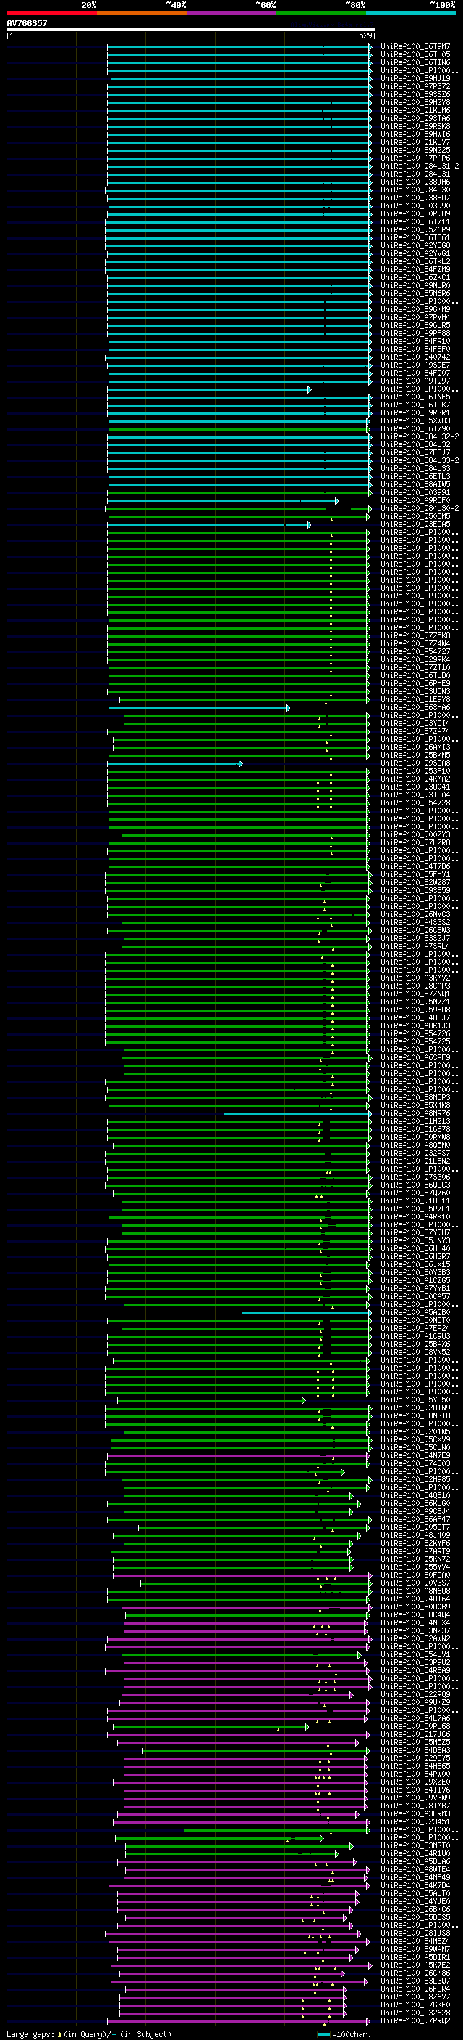Select the UniRef100_B7FFJ7 label

coord(415,452)
